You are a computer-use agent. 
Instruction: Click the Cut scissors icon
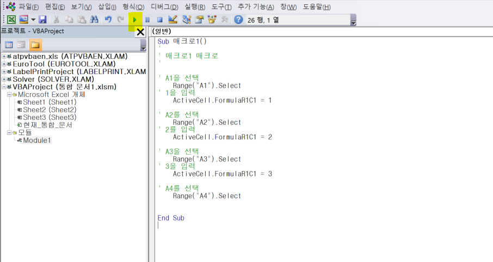56,20
